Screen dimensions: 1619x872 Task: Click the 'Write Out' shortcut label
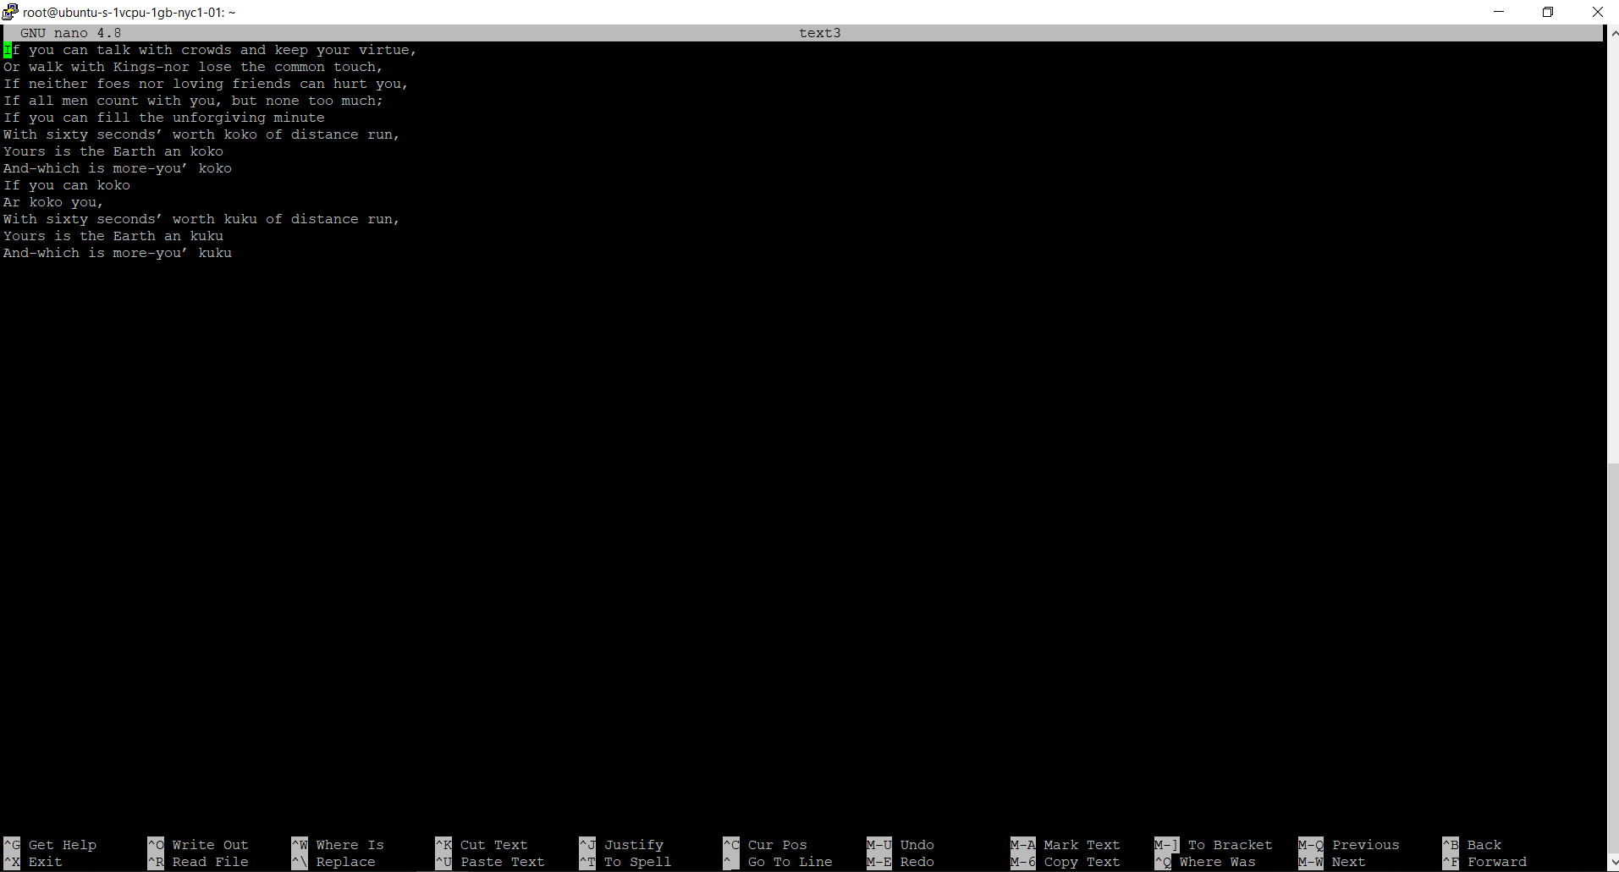(211, 845)
